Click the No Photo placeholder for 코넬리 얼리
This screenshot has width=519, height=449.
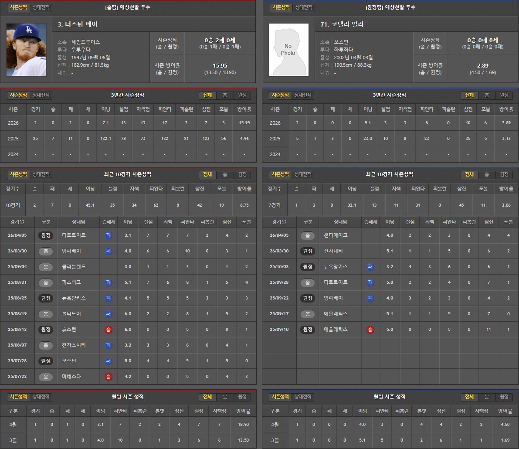[x=288, y=50]
